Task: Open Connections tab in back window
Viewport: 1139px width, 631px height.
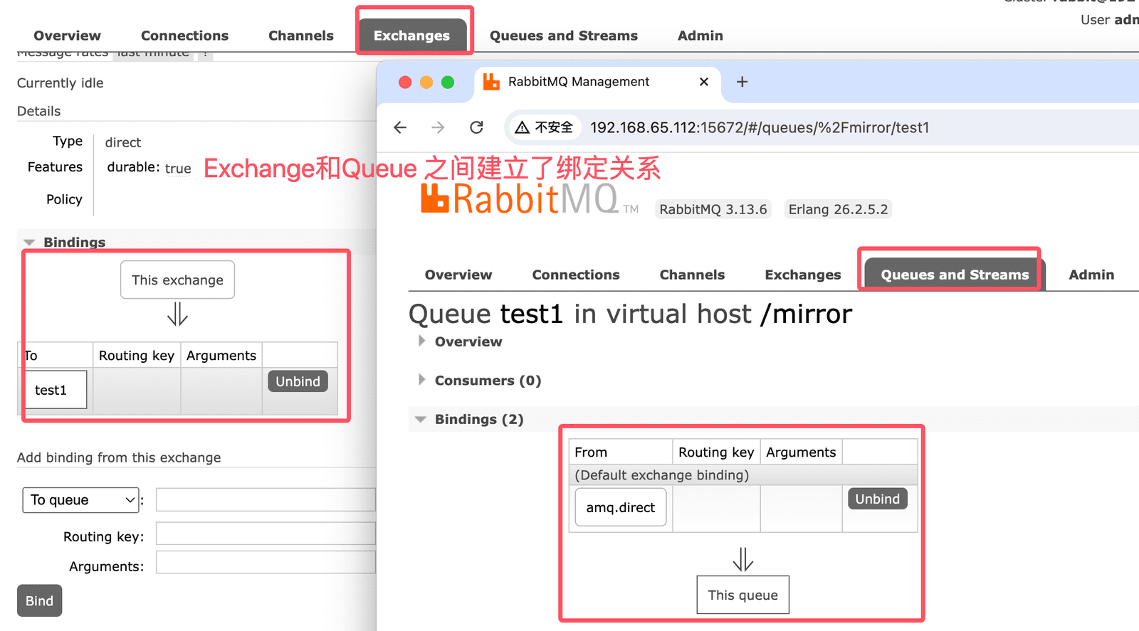Action: (x=184, y=36)
